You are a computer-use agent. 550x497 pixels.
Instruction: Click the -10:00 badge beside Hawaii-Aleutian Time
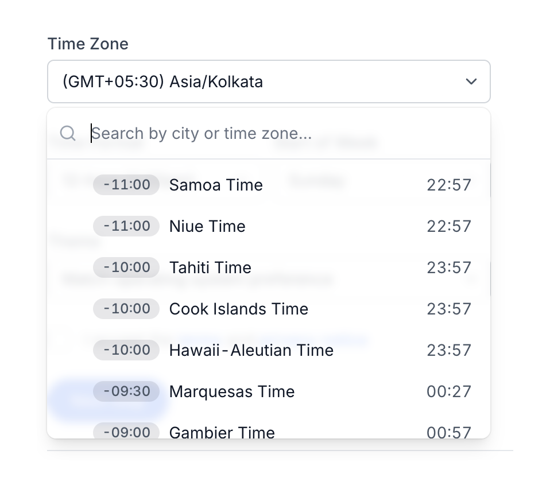pyautogui.click(x=126, y=350)
